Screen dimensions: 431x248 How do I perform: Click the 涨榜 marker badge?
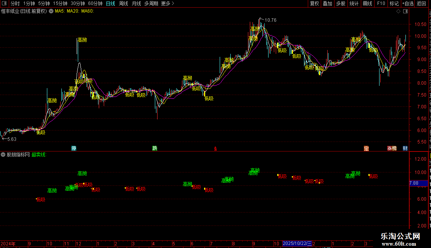click(392, 148)
